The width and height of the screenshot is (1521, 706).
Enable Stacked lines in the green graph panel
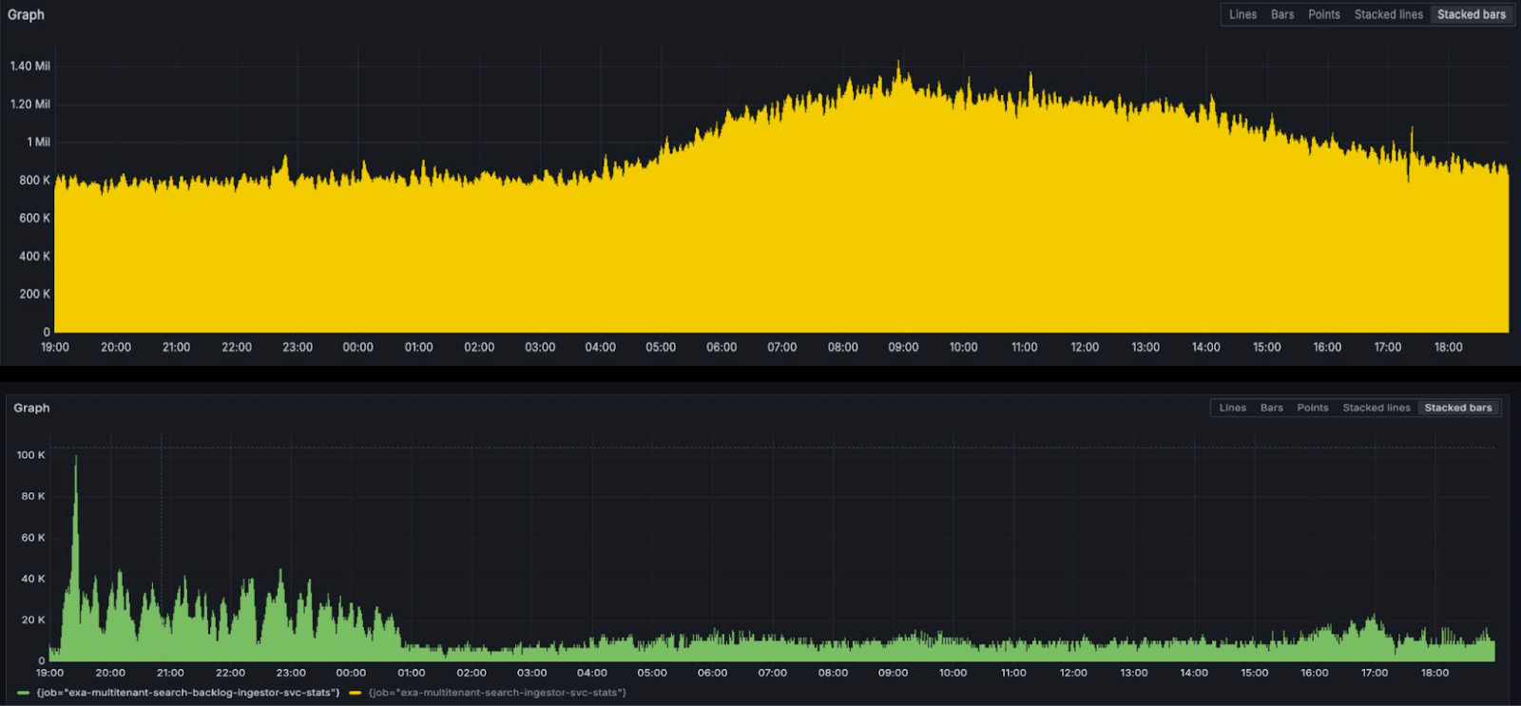point(1376,408)
